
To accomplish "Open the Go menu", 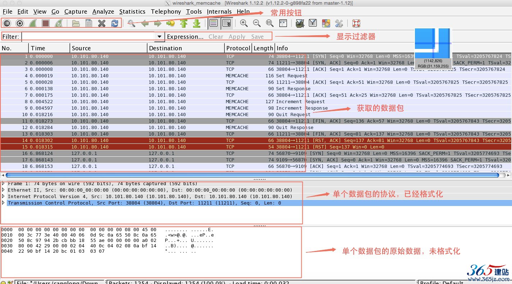I will click(x=55, y=12).
